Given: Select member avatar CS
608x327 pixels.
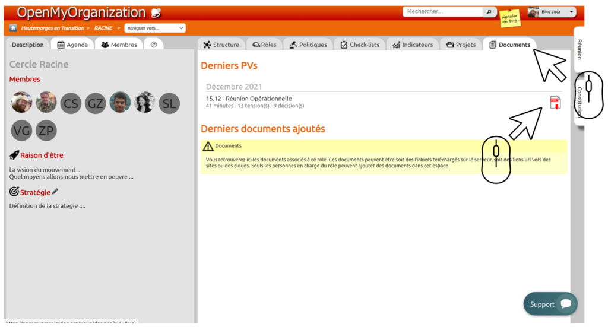Looking at the screenshot, I should point(71,103).
